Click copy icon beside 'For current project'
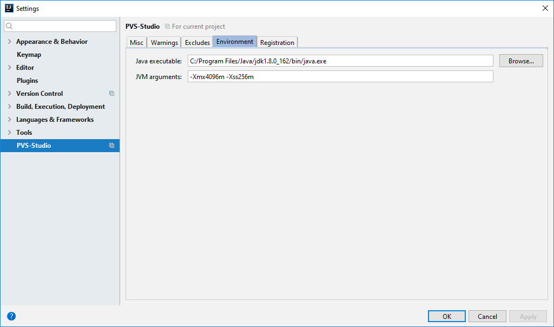 pyautogui.click(x=168, y=27)
